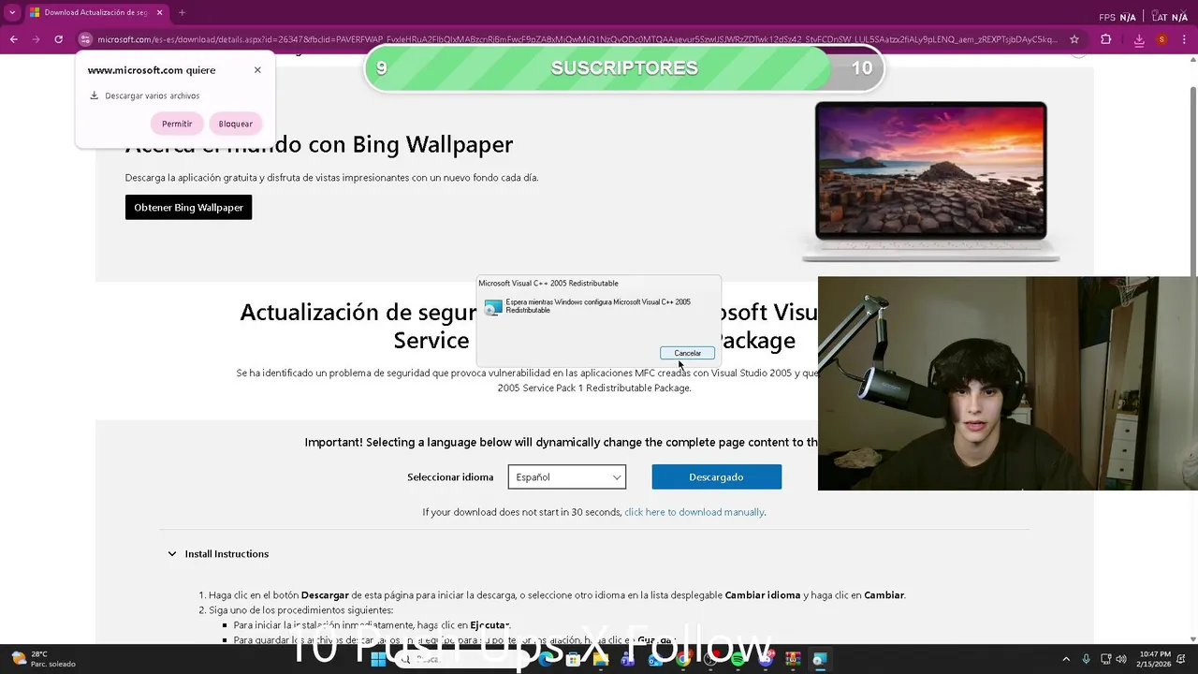The image size is (1198, 674).
Task: Click the Microsoft Visual C++ 2005 Redistributable title
Action: [548, 283]
